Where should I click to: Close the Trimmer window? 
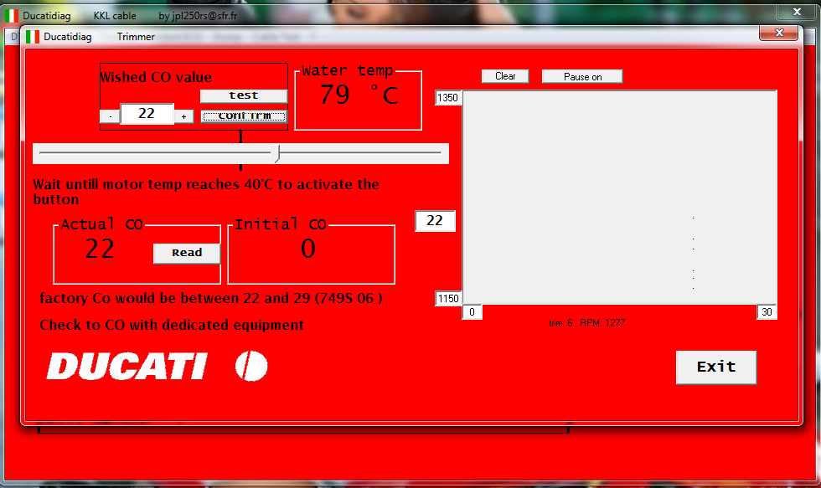[778, 33]
